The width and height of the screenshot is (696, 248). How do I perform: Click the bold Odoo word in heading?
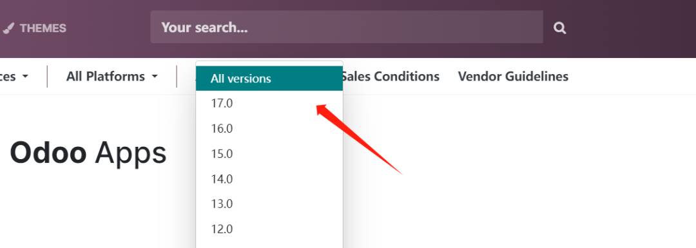tap(48, 153)
